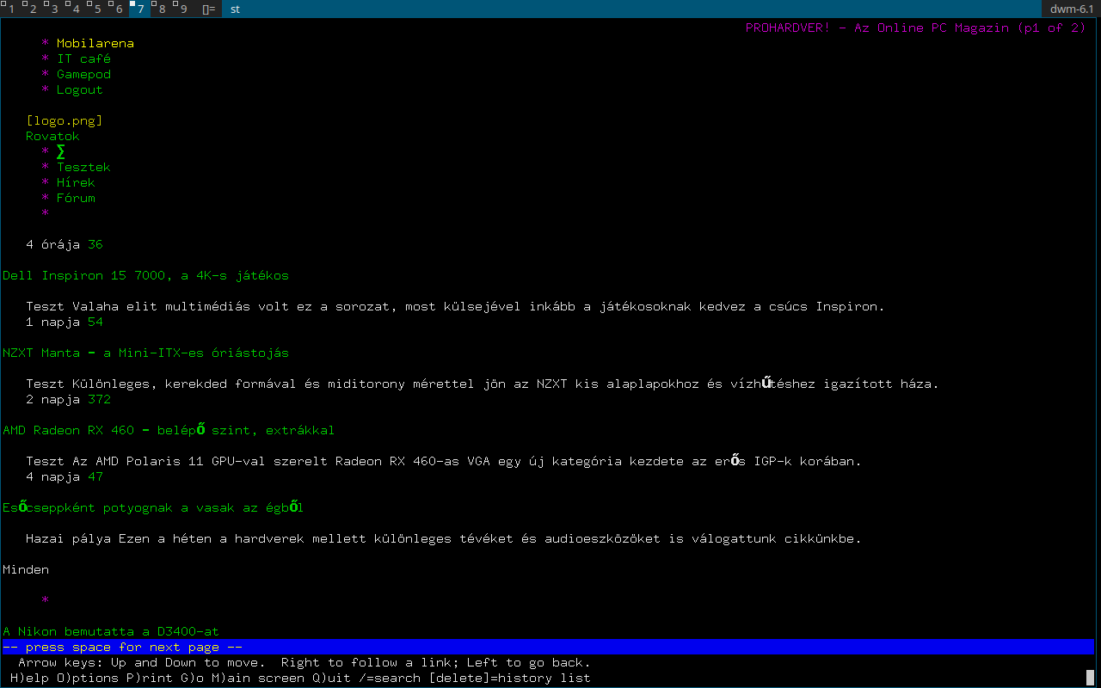Switch to dwm workspace tag 2
The height and width of the screenshot is (688, 1101).
33,9
